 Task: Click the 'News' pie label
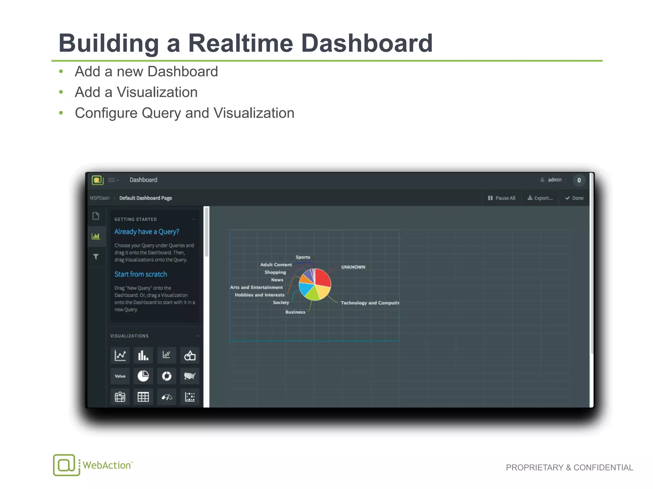[x=277, y=280]
